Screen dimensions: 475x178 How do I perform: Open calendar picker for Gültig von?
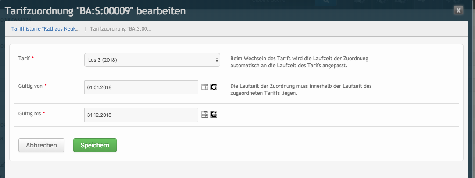coord(205,87)
